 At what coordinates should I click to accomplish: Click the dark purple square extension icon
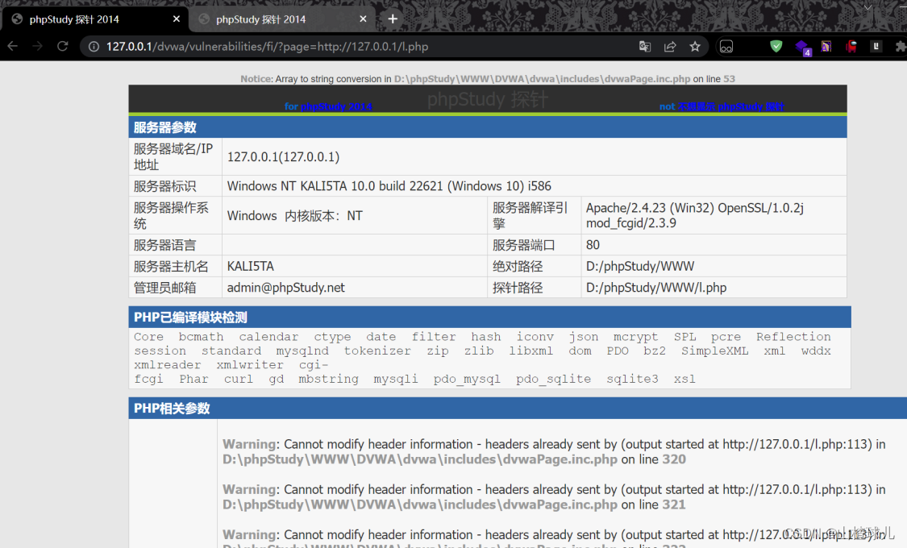826,46
